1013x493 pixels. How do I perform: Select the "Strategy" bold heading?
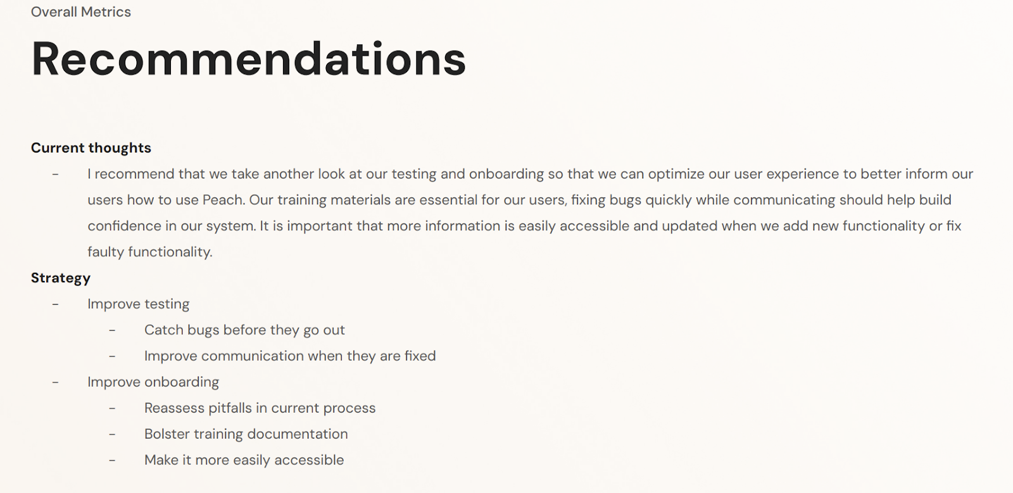click(x=61, y=278)
